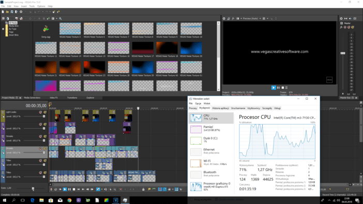Open the Options menu in VEGAS
Viewport: 363px width, 204px height.
(x=41, y=6)
